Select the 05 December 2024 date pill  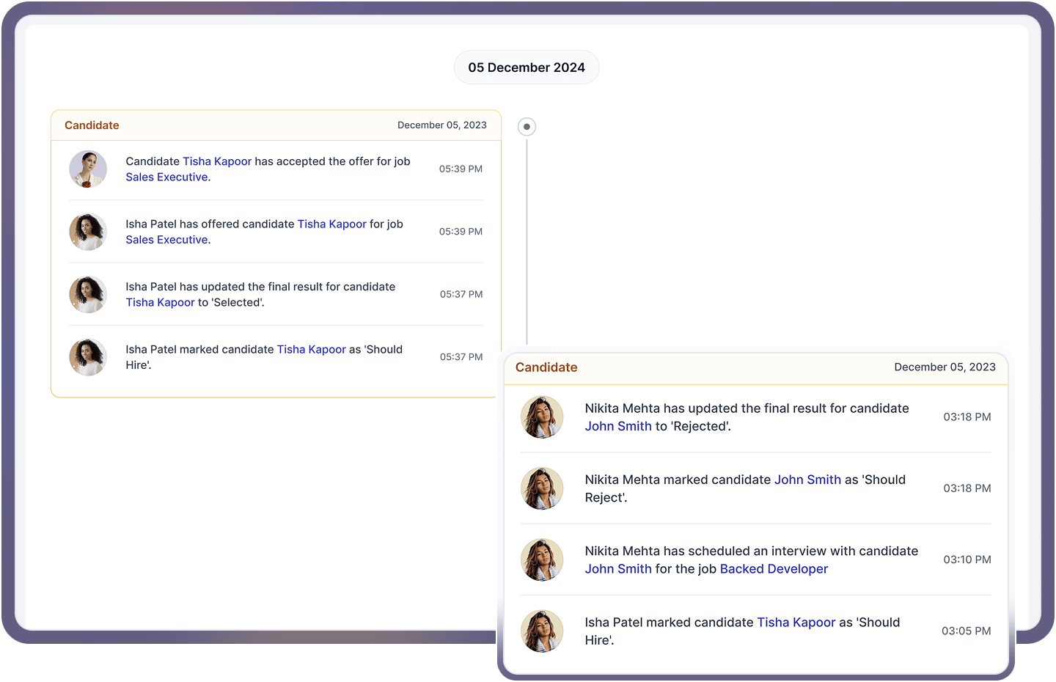[x=527, y=67]
